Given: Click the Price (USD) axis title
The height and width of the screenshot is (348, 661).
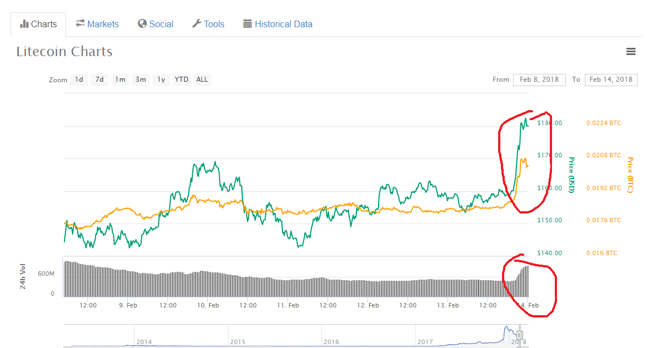Looking at the screenshot, I should coord(571,175).
